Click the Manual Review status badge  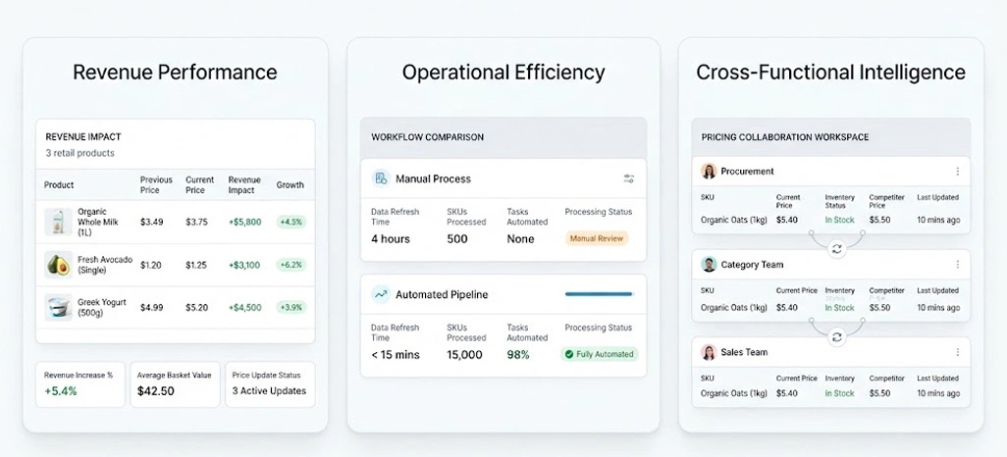[x=597, y=238]
